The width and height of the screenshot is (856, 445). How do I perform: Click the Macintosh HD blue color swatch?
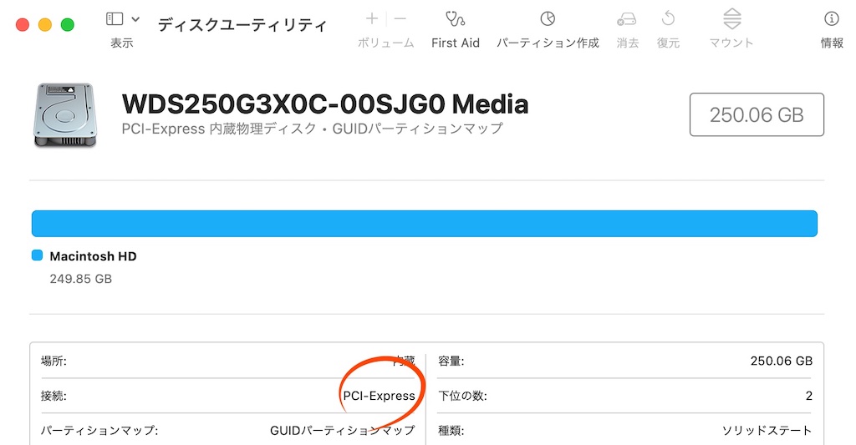coord(37,255)
